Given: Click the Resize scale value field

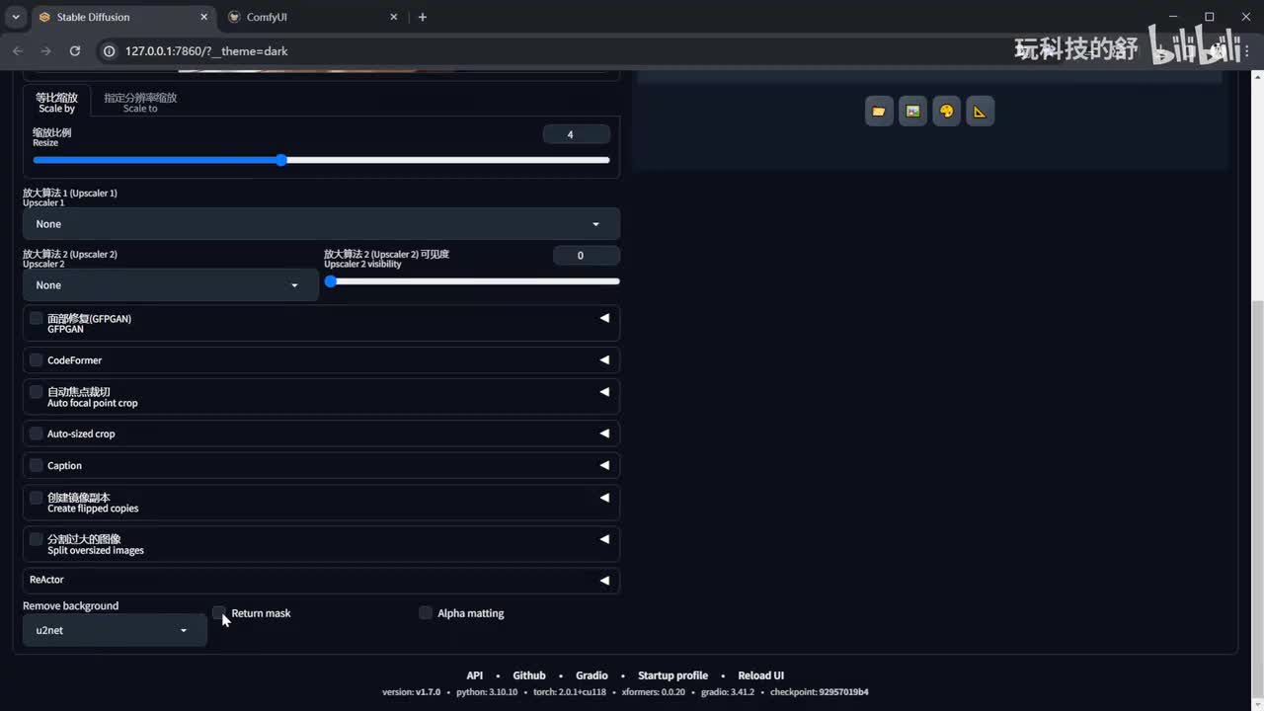Looking at the screenshot, I should [x=576, y=134].
